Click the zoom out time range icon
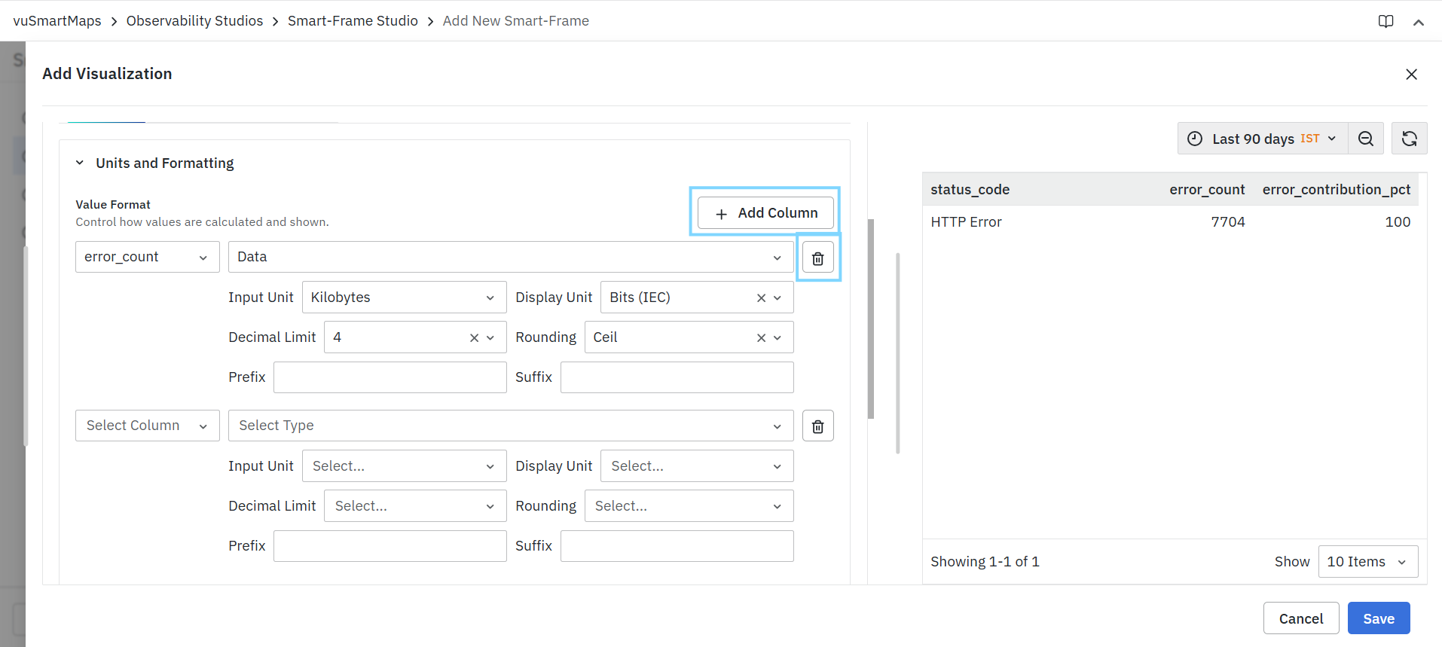 pos(1365,139)
